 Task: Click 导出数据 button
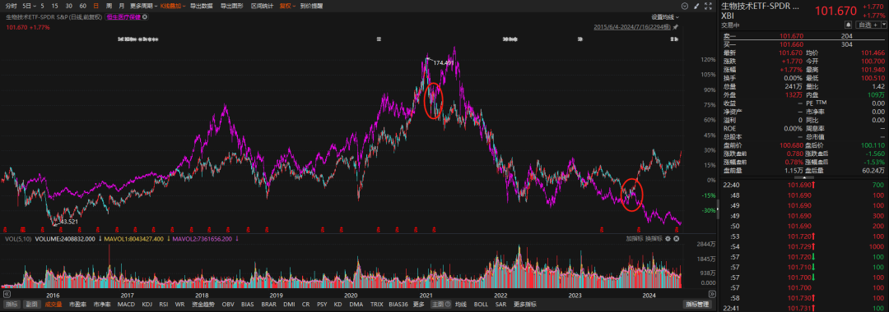[x=202, y=6]
